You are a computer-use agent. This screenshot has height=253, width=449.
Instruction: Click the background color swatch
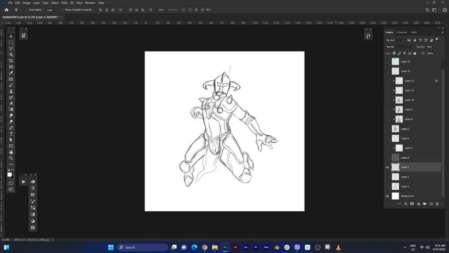click(x=13, y=177)
